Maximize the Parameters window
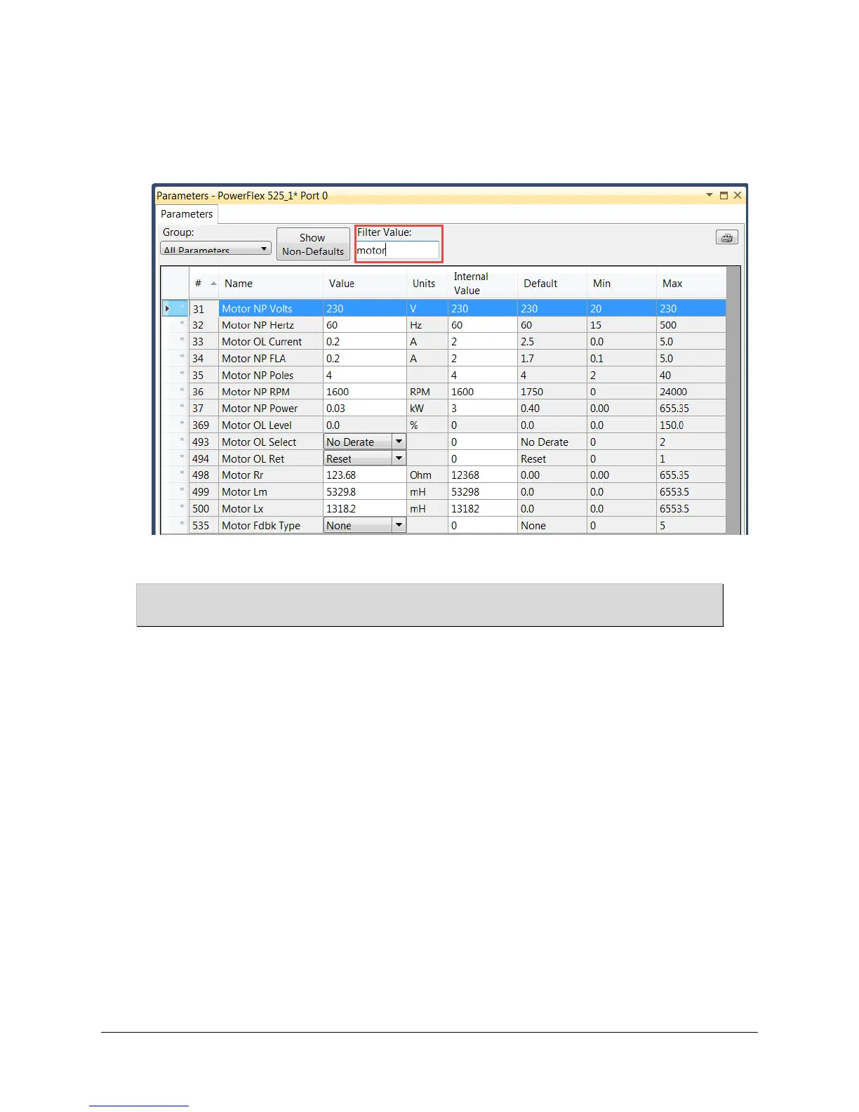 pyautogui.click(x=724, y=195)
